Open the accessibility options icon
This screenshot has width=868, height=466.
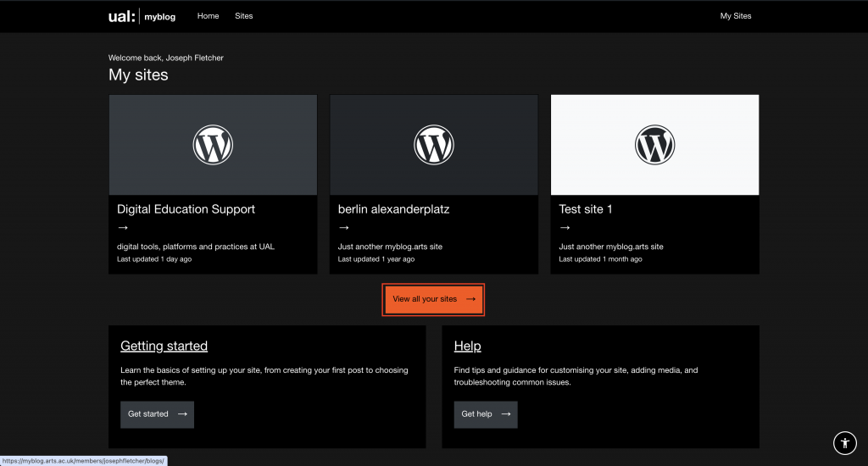point(845,443)
